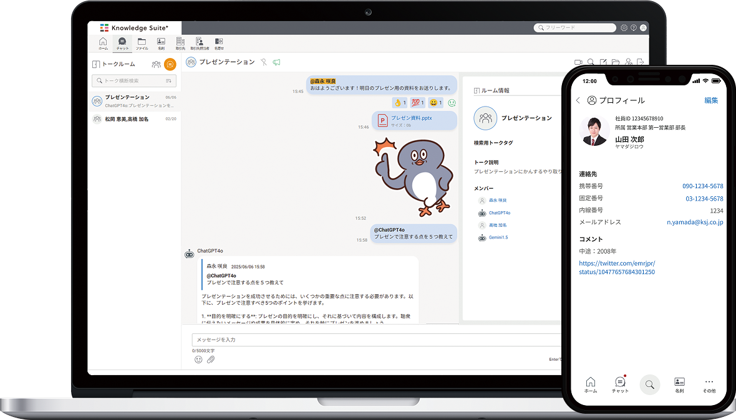This screenshot has width=736, height=420.
Task: Click the orange new chat room icon
Action: pos(170,64)
